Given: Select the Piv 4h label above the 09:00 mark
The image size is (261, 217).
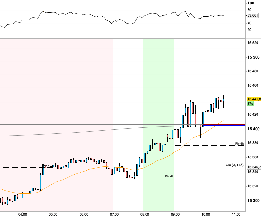Looking at the screenshot, I should tap(169, 176).
